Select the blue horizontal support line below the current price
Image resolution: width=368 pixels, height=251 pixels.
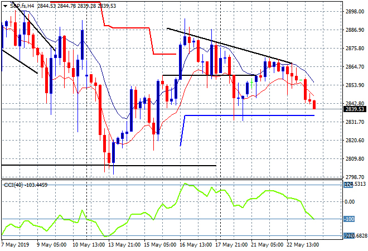(x=249, y=115)
